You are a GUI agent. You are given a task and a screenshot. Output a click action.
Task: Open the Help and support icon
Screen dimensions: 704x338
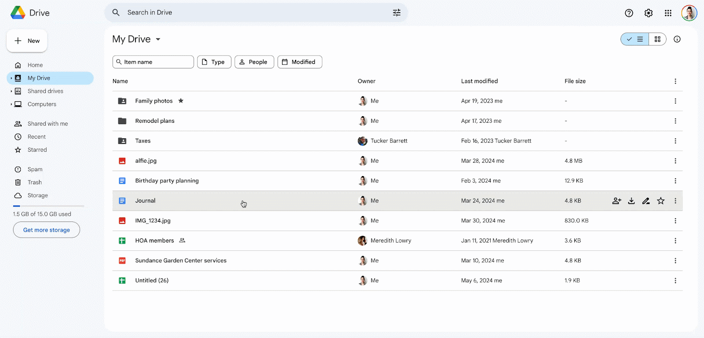(x=629, y=13)
